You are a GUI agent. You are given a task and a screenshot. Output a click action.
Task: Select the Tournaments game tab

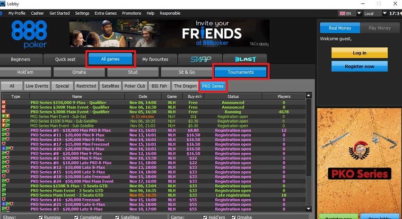click(241, 72)
